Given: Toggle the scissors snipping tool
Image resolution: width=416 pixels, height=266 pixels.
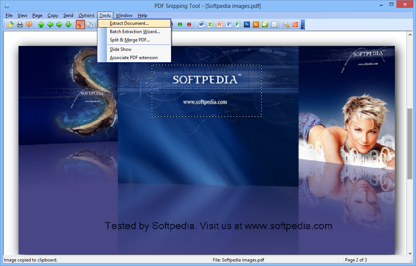Looking at the screenshot, I should click(x=80, y=24).
